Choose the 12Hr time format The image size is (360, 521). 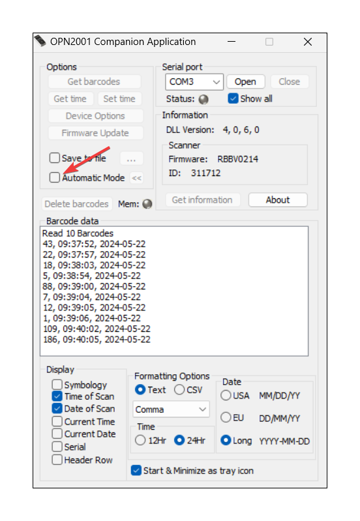140,440
